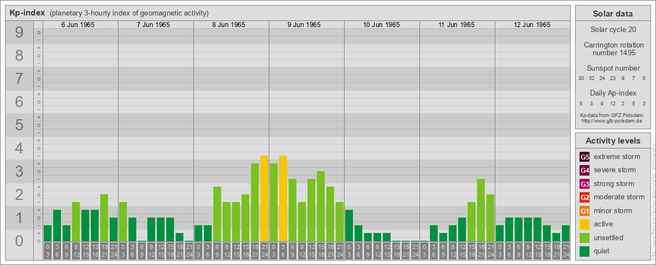
Task: Click the unsettled bar on 8 Jun 6-9
Action: (217, 214)
